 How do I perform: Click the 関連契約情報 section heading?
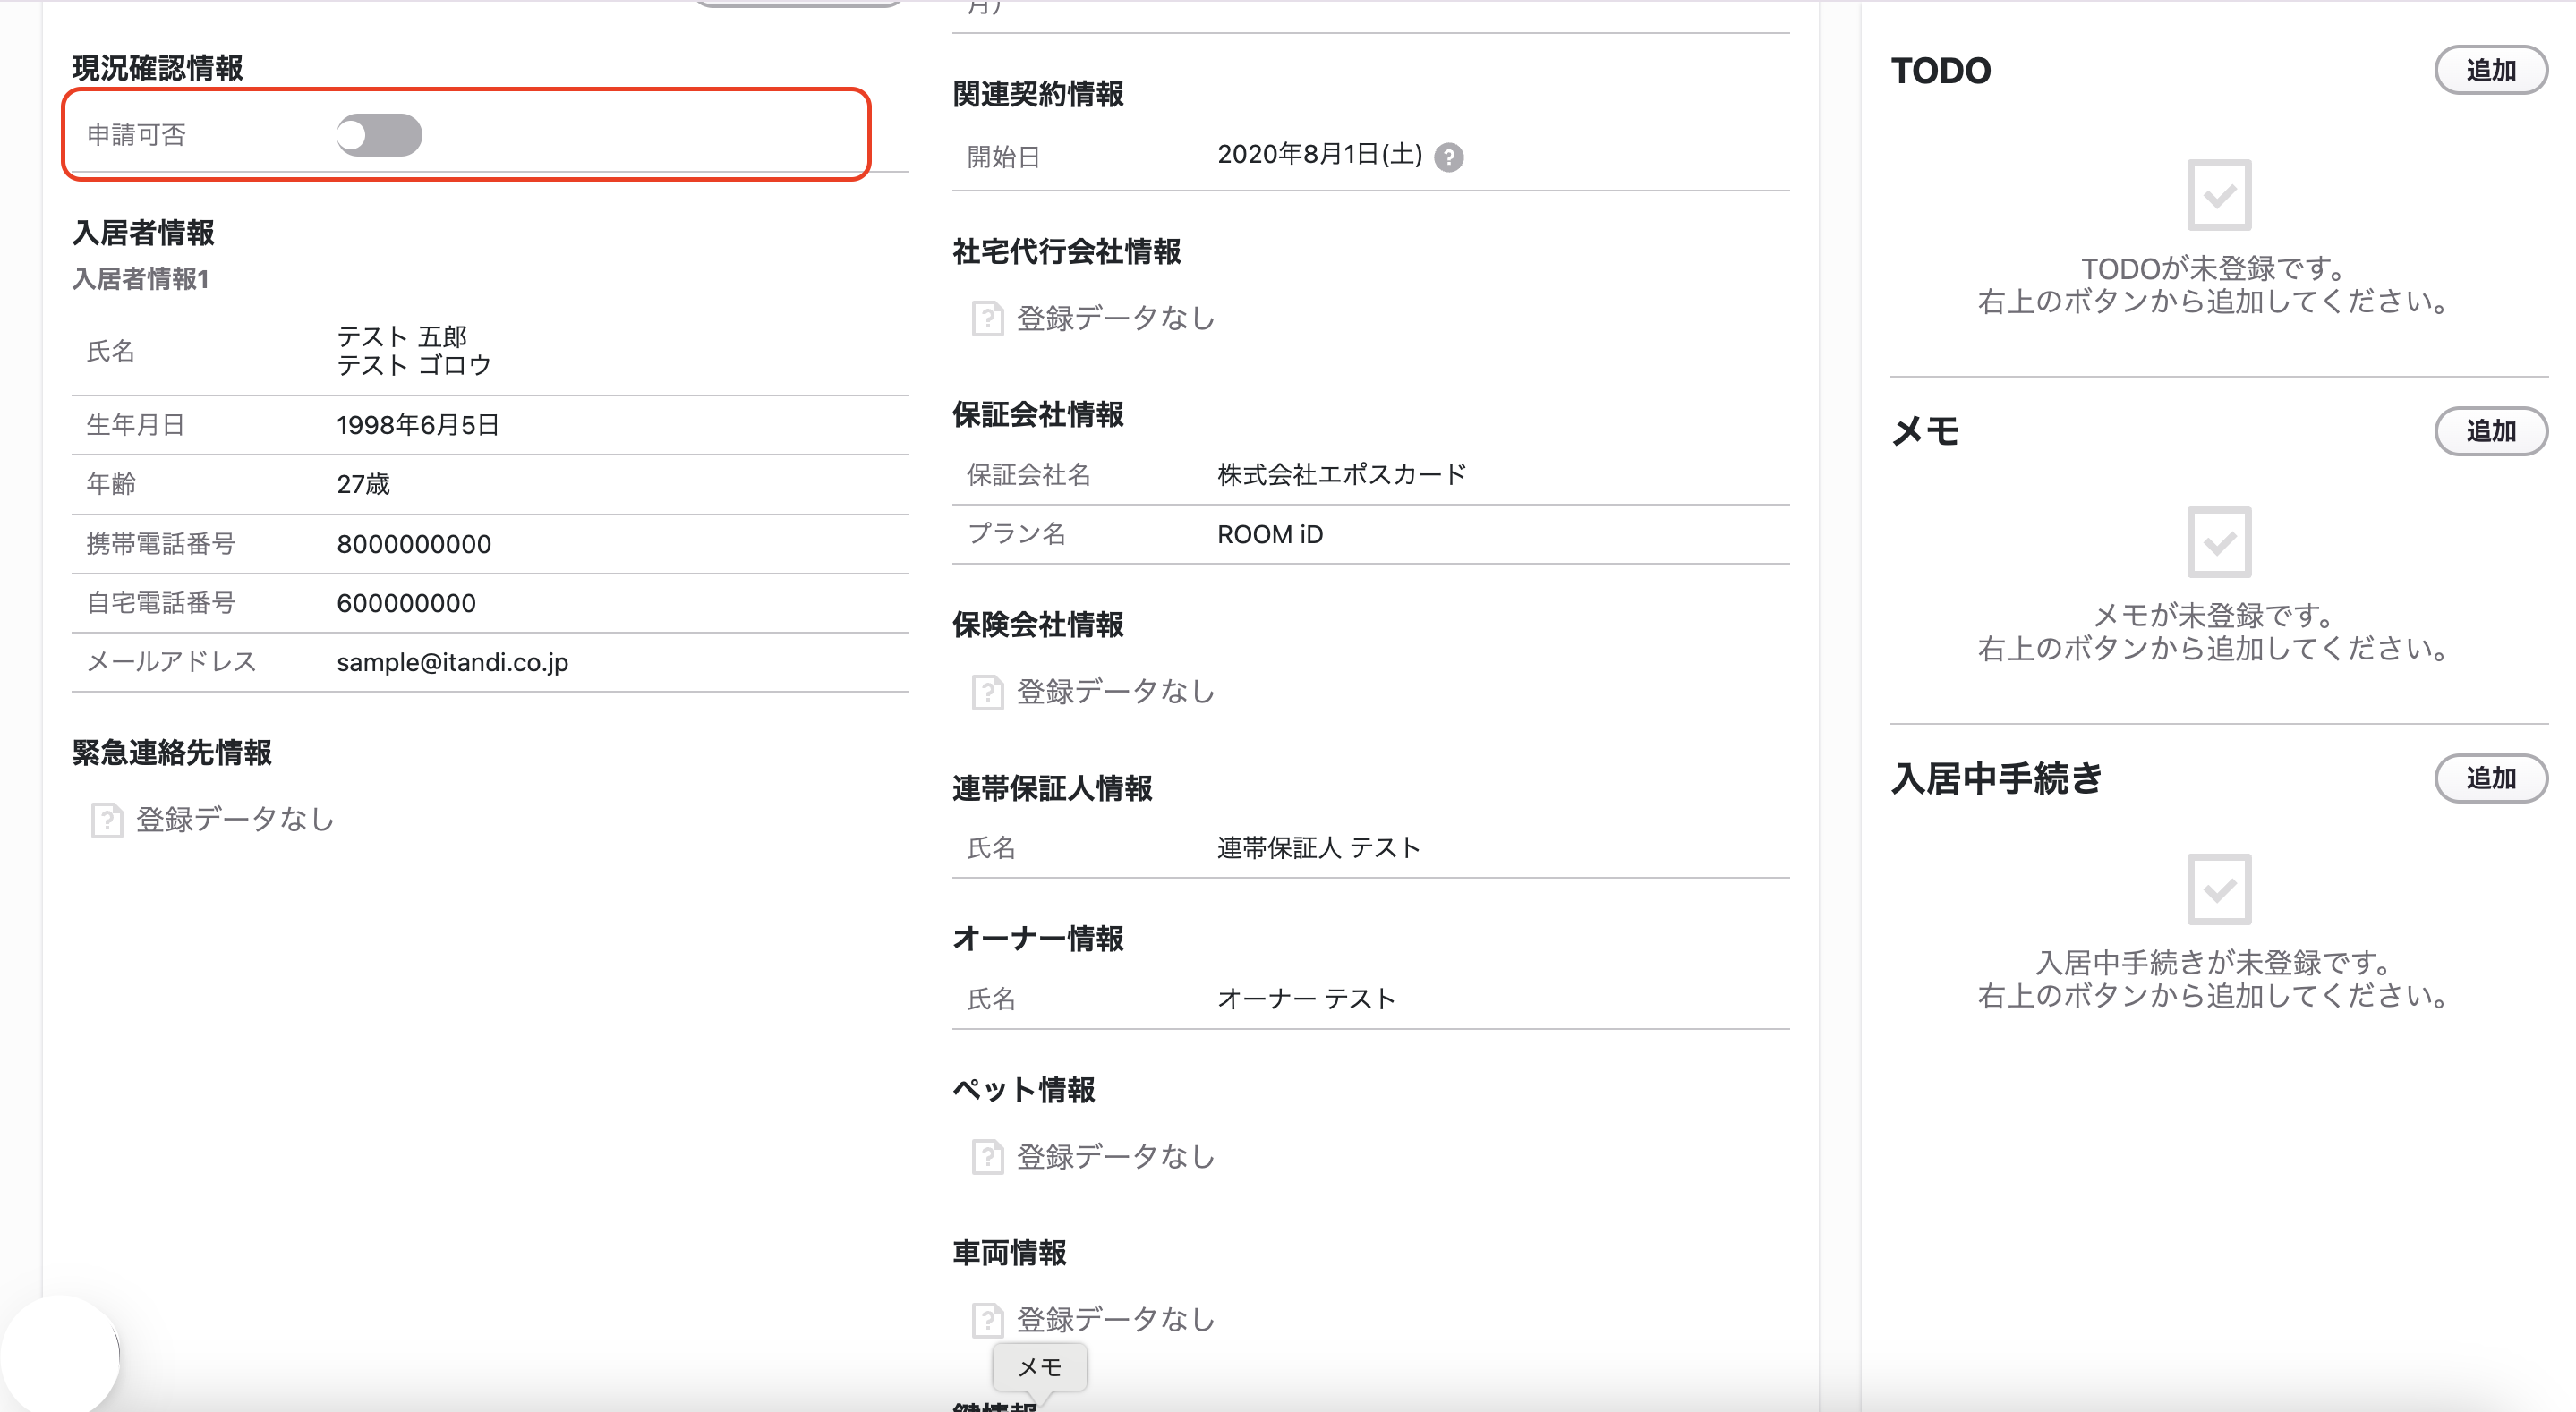[1038, 94]
